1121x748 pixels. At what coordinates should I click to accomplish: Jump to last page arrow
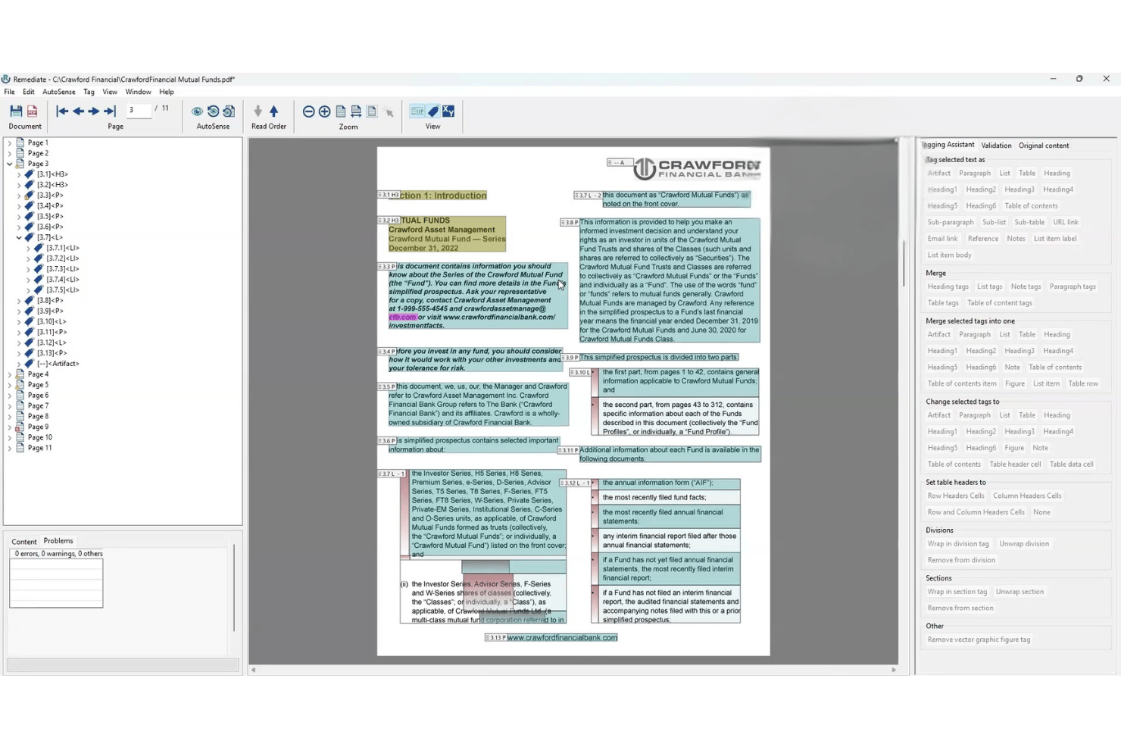tap(110, 111)
